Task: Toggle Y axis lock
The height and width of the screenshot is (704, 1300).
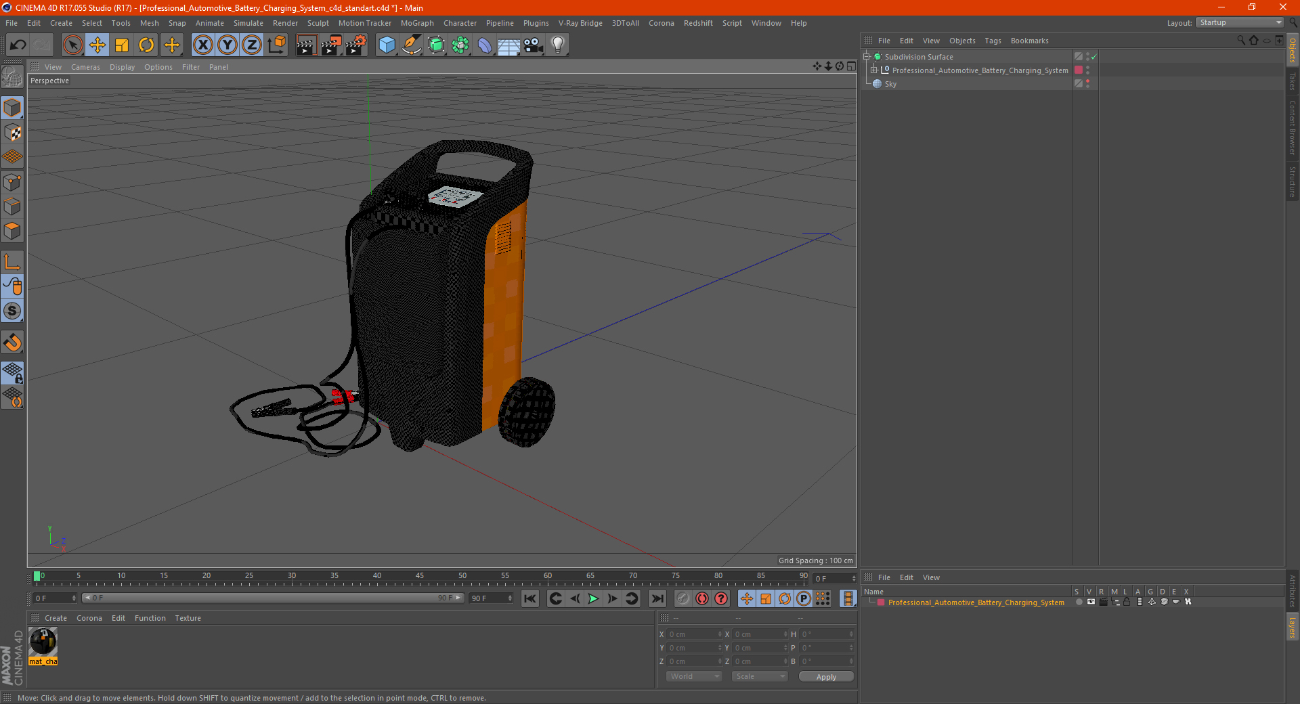Action: click(x=227, y=45)
